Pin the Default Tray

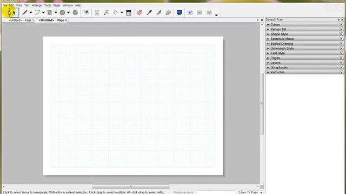point(338,19)
